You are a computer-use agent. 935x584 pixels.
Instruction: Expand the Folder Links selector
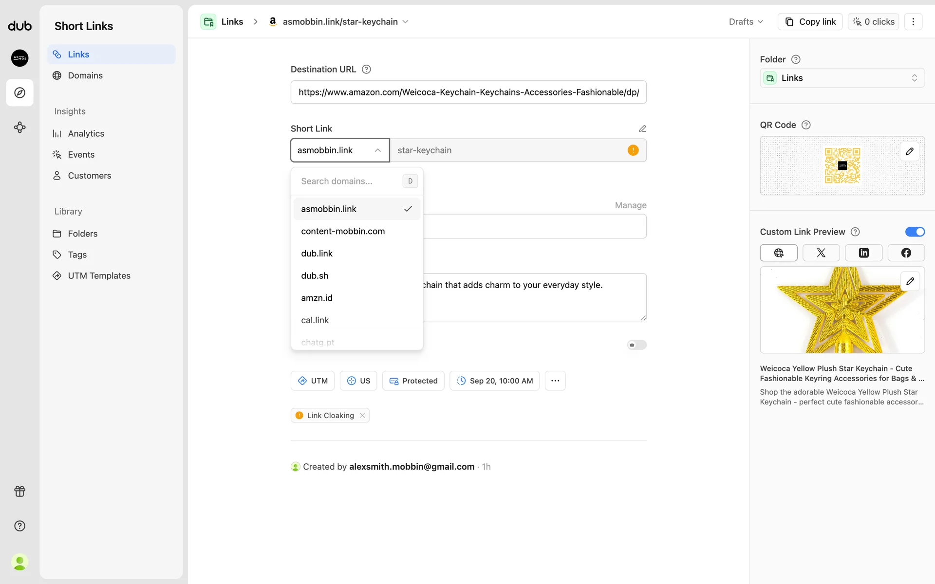point(842,78)
